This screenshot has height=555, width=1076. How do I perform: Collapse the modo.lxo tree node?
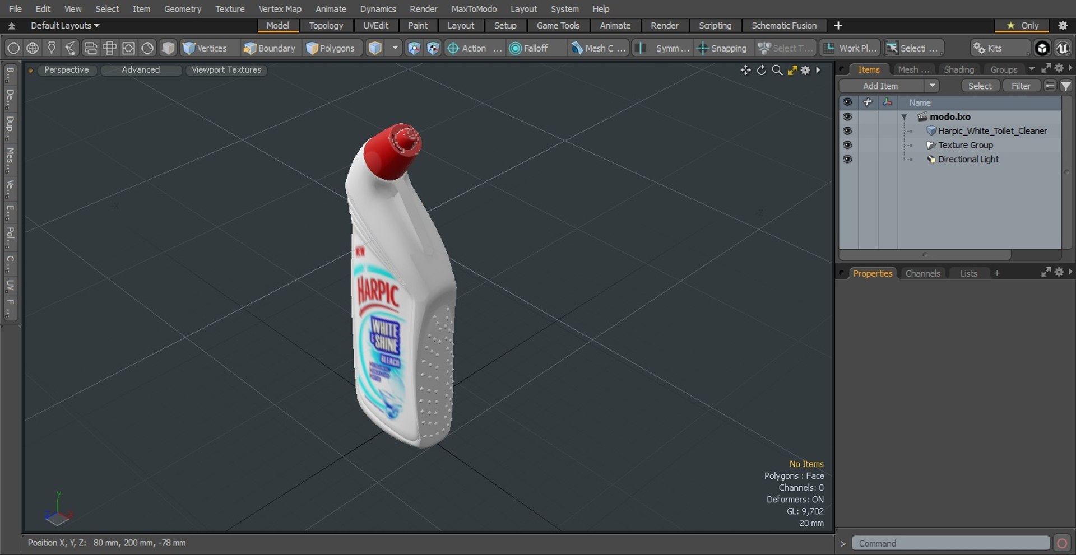pos(904,117)
